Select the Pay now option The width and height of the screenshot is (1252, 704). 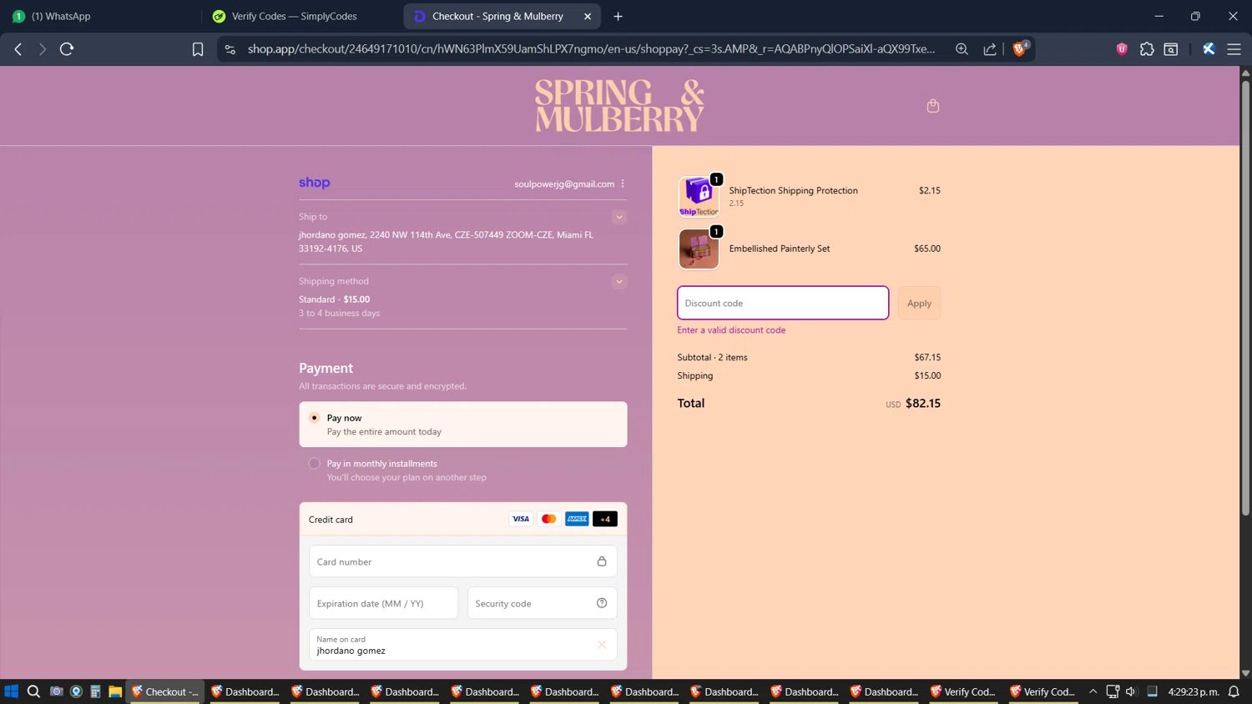click(x=463, y=425)
